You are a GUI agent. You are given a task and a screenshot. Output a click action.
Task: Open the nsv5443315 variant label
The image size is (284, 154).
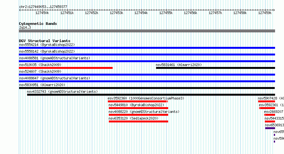pos(274,118)
